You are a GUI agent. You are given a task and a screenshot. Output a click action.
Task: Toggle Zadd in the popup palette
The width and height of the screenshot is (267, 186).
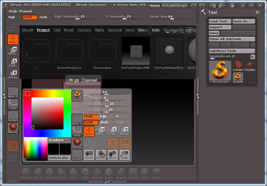(x=91, y=122)
